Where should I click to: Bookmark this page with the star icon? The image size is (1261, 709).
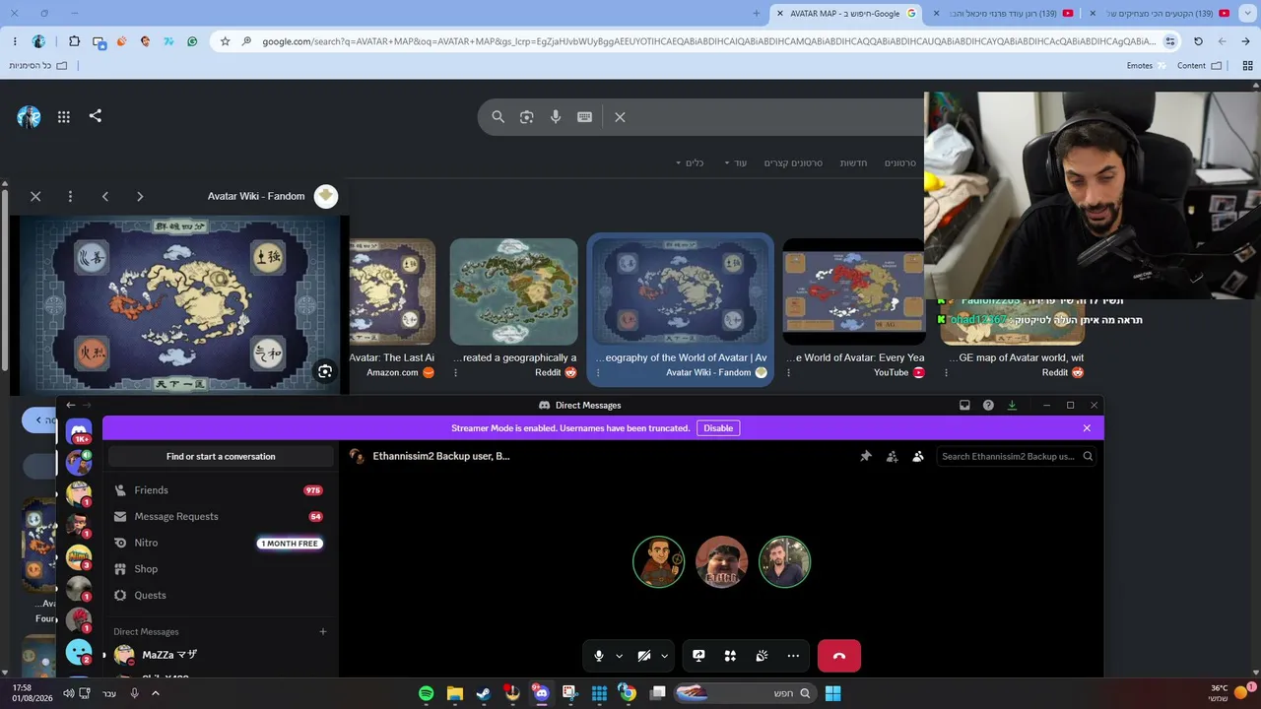(225, 41)
